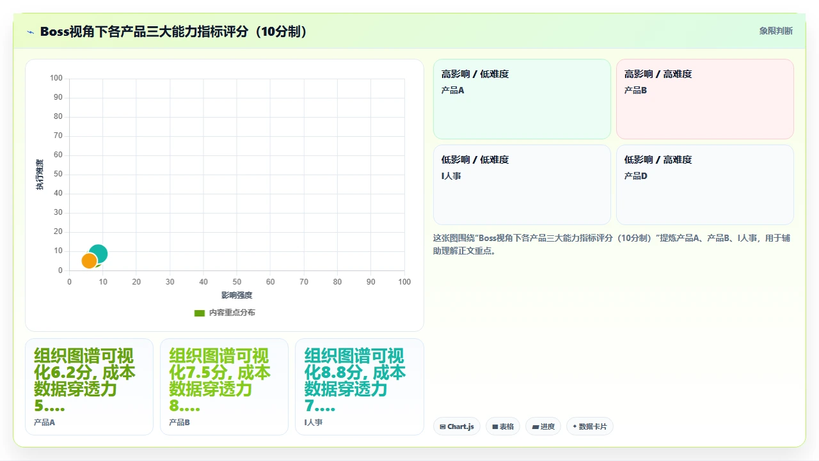This screenshot has height=461, width=819.
Task: Click the orange bubble in the scatter chart
Action: tap(90, 261)
